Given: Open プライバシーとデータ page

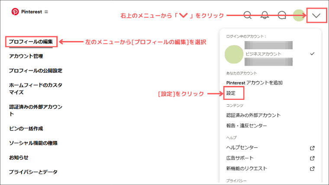Looking at the screenshot, I should (x=33, y=172).
